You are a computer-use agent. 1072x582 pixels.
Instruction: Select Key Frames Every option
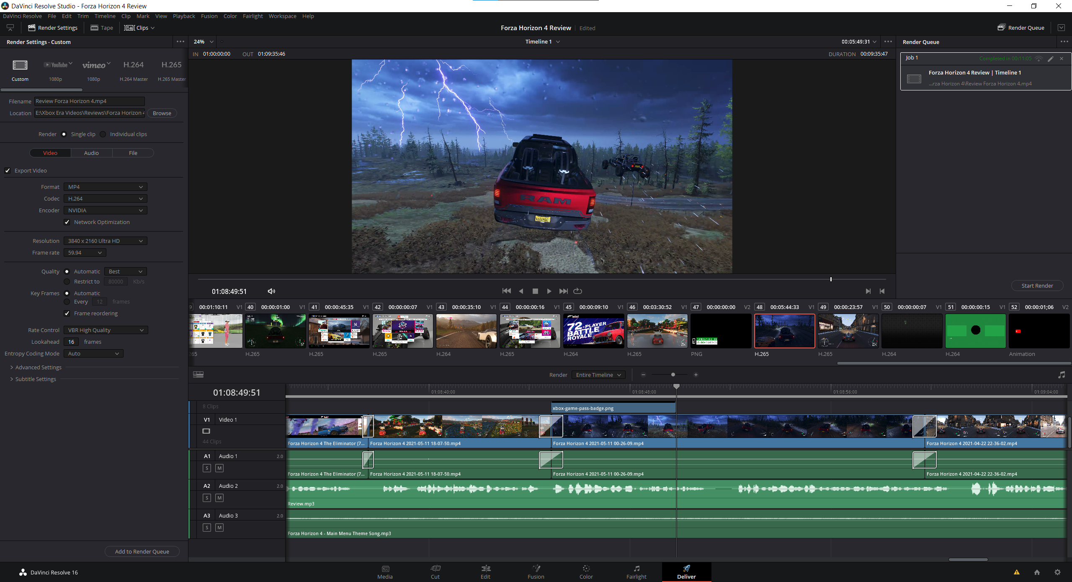click(x=67, y=301)
